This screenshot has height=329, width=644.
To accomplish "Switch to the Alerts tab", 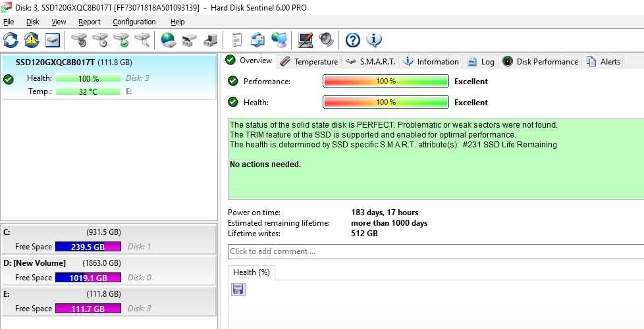I will (603, 62).
